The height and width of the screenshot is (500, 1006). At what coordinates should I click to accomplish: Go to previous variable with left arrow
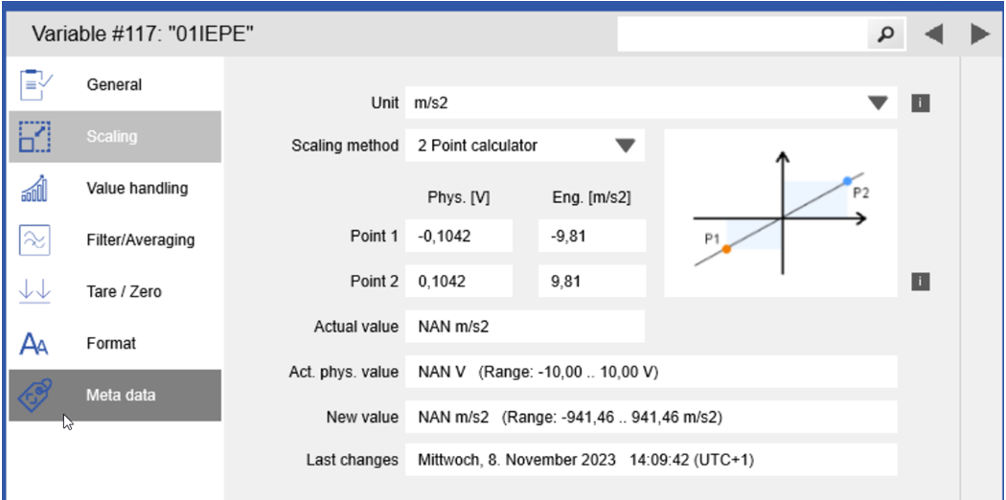click(933, 34)
